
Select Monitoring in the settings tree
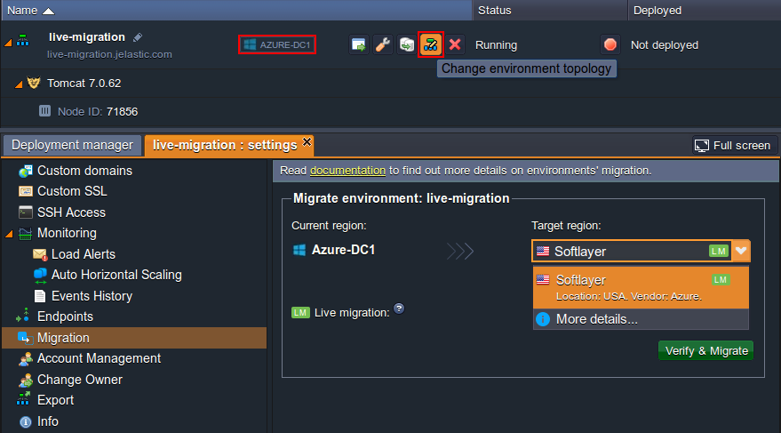point(67,233)
